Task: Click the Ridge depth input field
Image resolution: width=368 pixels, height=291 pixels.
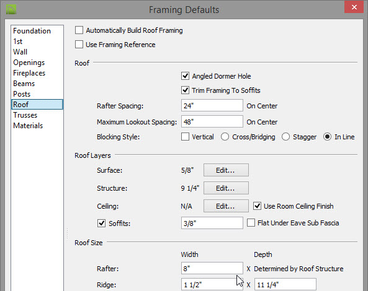Action: pyautogui.click(x=285, y=284)
